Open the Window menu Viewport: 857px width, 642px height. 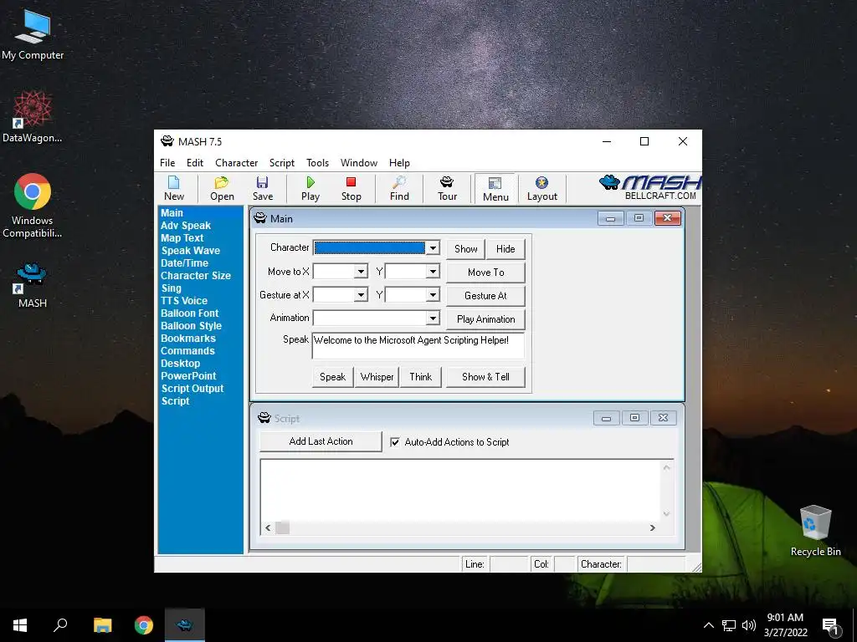358,163
